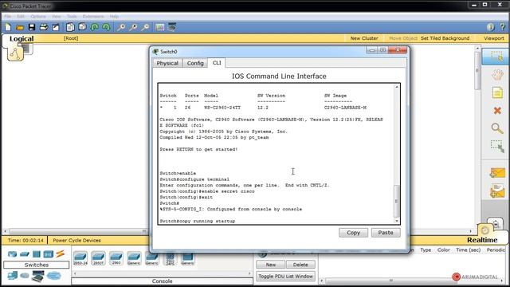Choose the Resize Shape tool
This screenshot has height=287, width=510.
point(497,146)
